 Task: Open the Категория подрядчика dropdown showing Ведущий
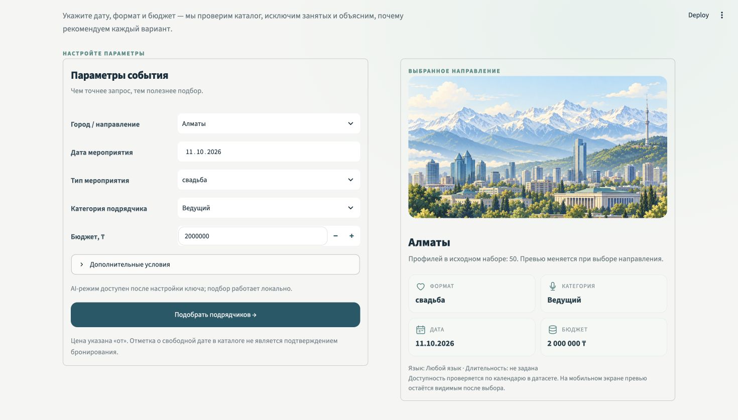tap(269, 208)
